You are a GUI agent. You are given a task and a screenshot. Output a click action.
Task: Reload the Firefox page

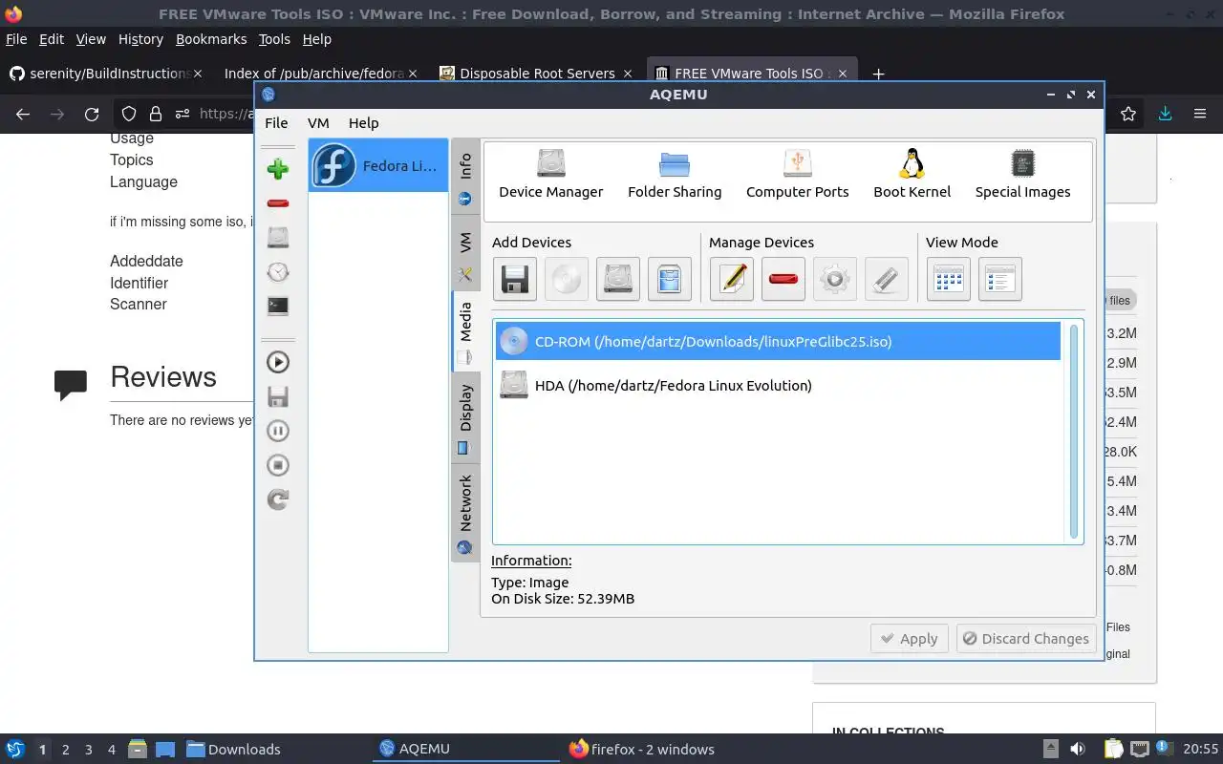tap(92, 114)
